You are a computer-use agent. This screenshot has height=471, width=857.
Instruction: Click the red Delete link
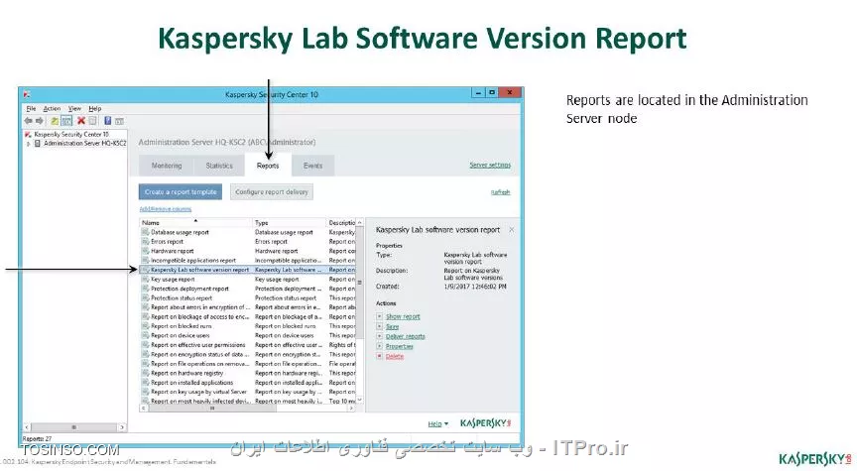pos(395,356)
